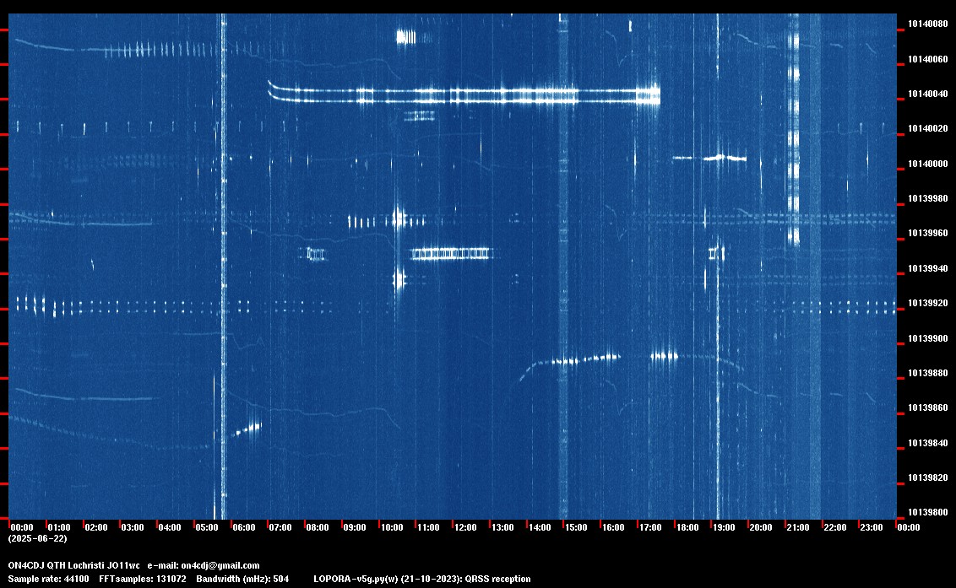Click the 10139980 frequency label

click(x=928, y=198)
